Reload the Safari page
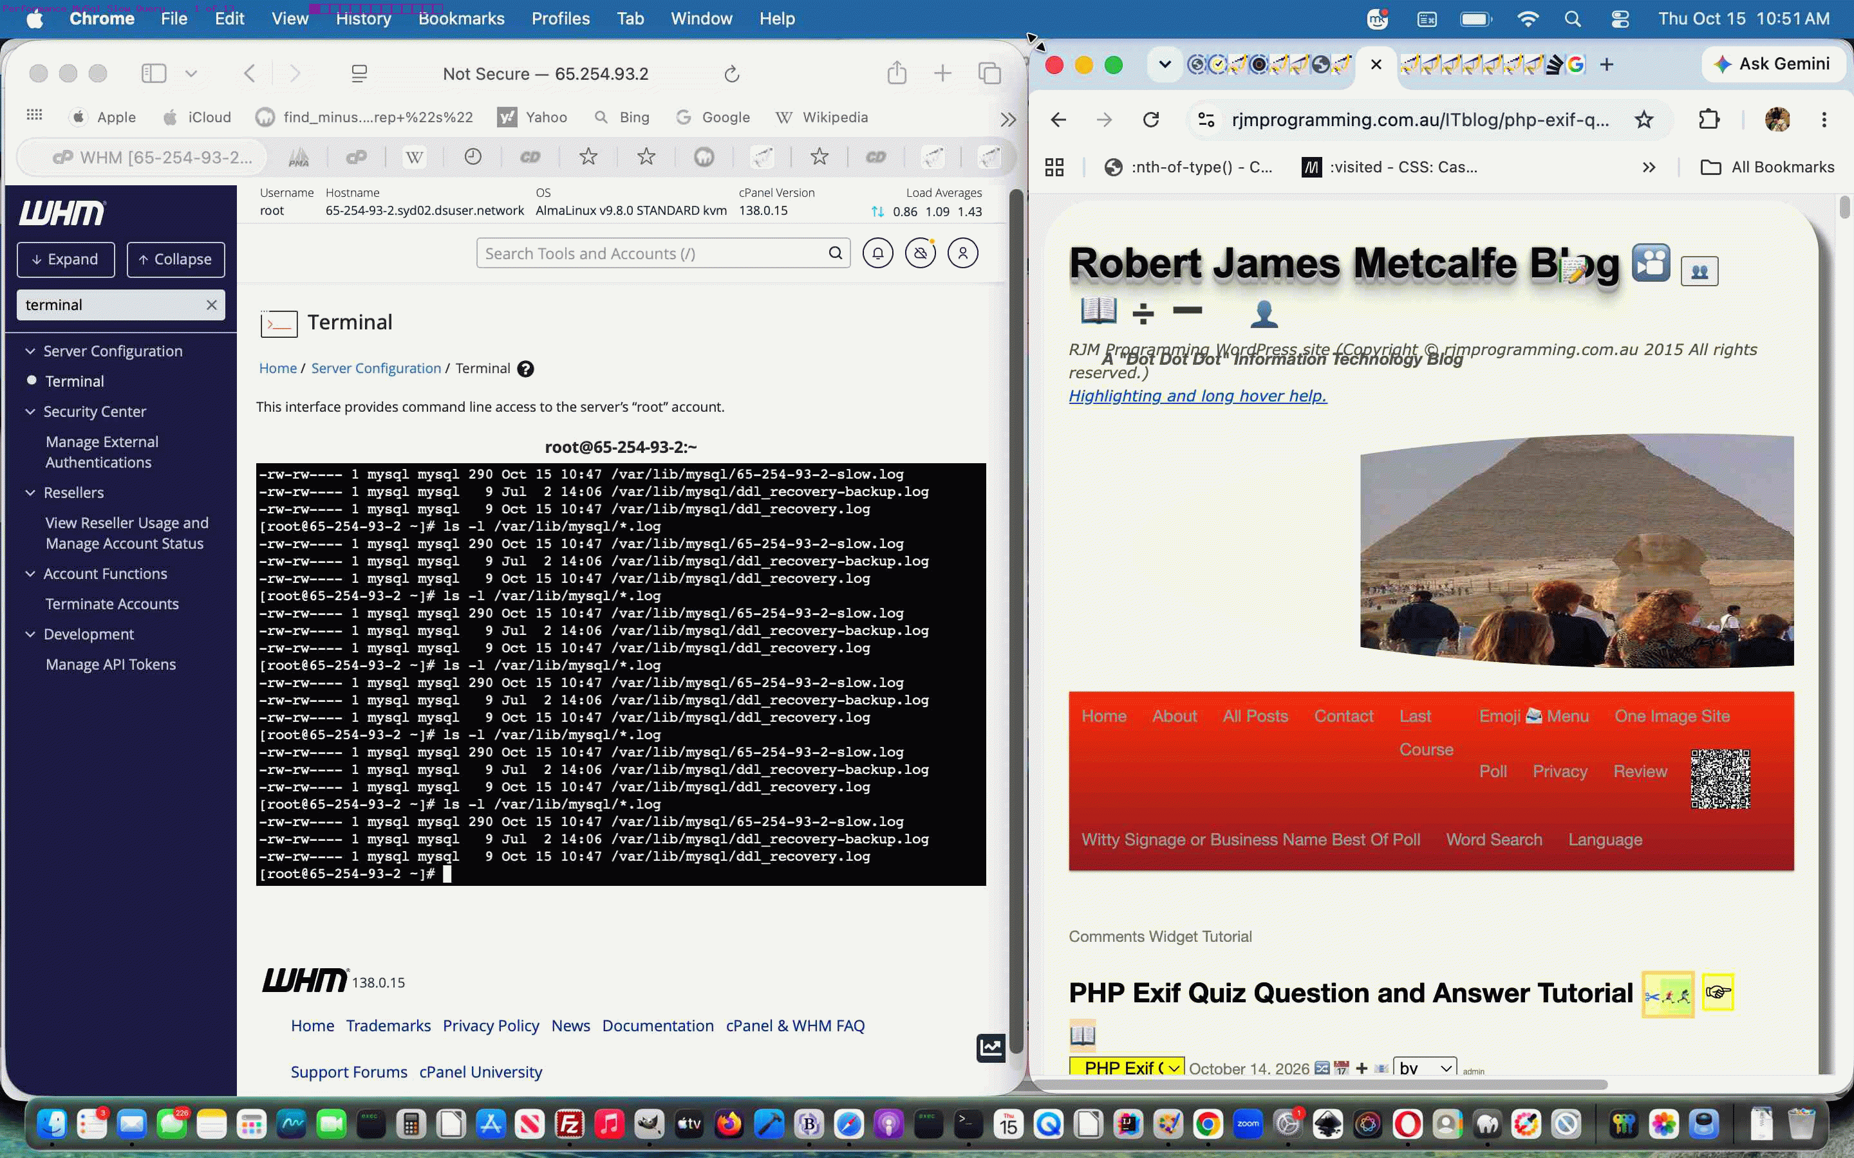Viewport: 1854px width, 1158px height. tap(732, 74)
